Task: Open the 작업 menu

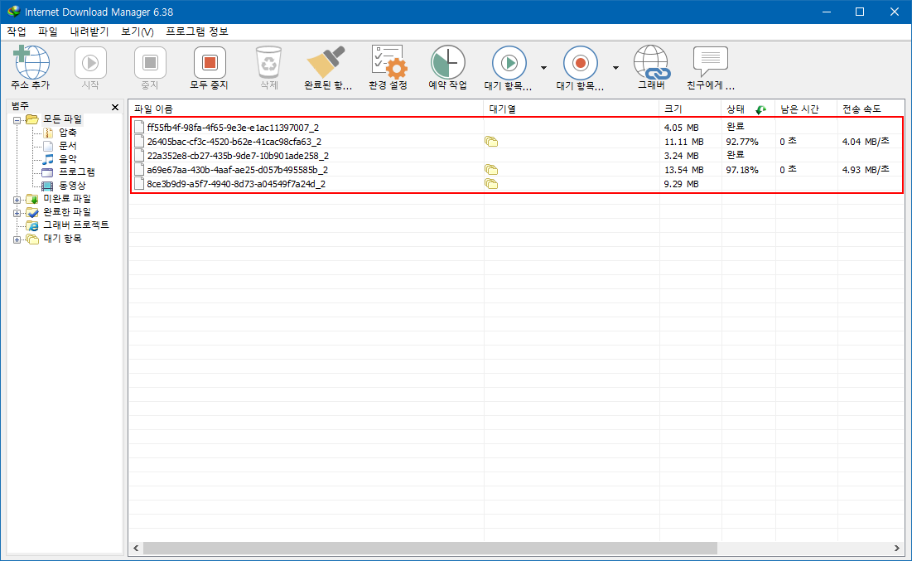Action: [17, 31]
